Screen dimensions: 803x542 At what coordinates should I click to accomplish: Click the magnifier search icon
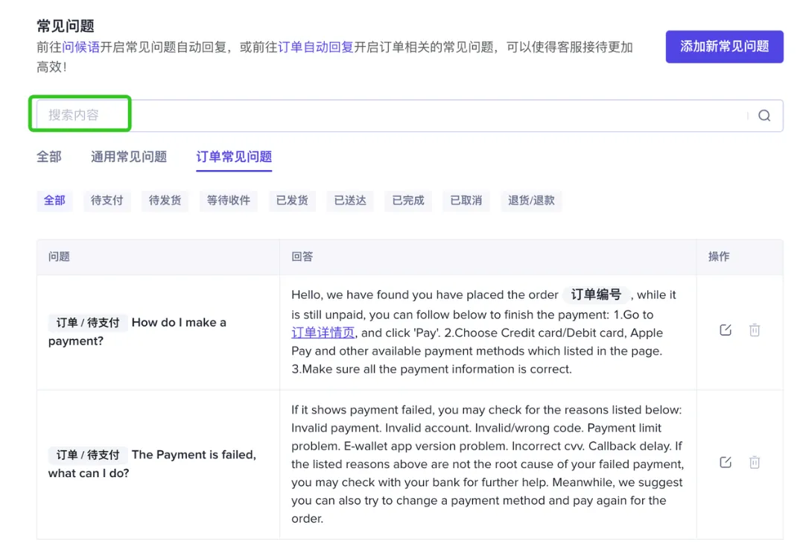764,116
